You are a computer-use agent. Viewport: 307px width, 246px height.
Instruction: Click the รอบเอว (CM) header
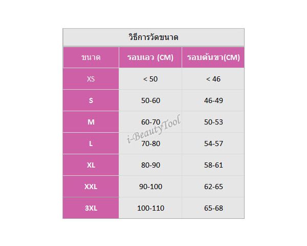150,57
